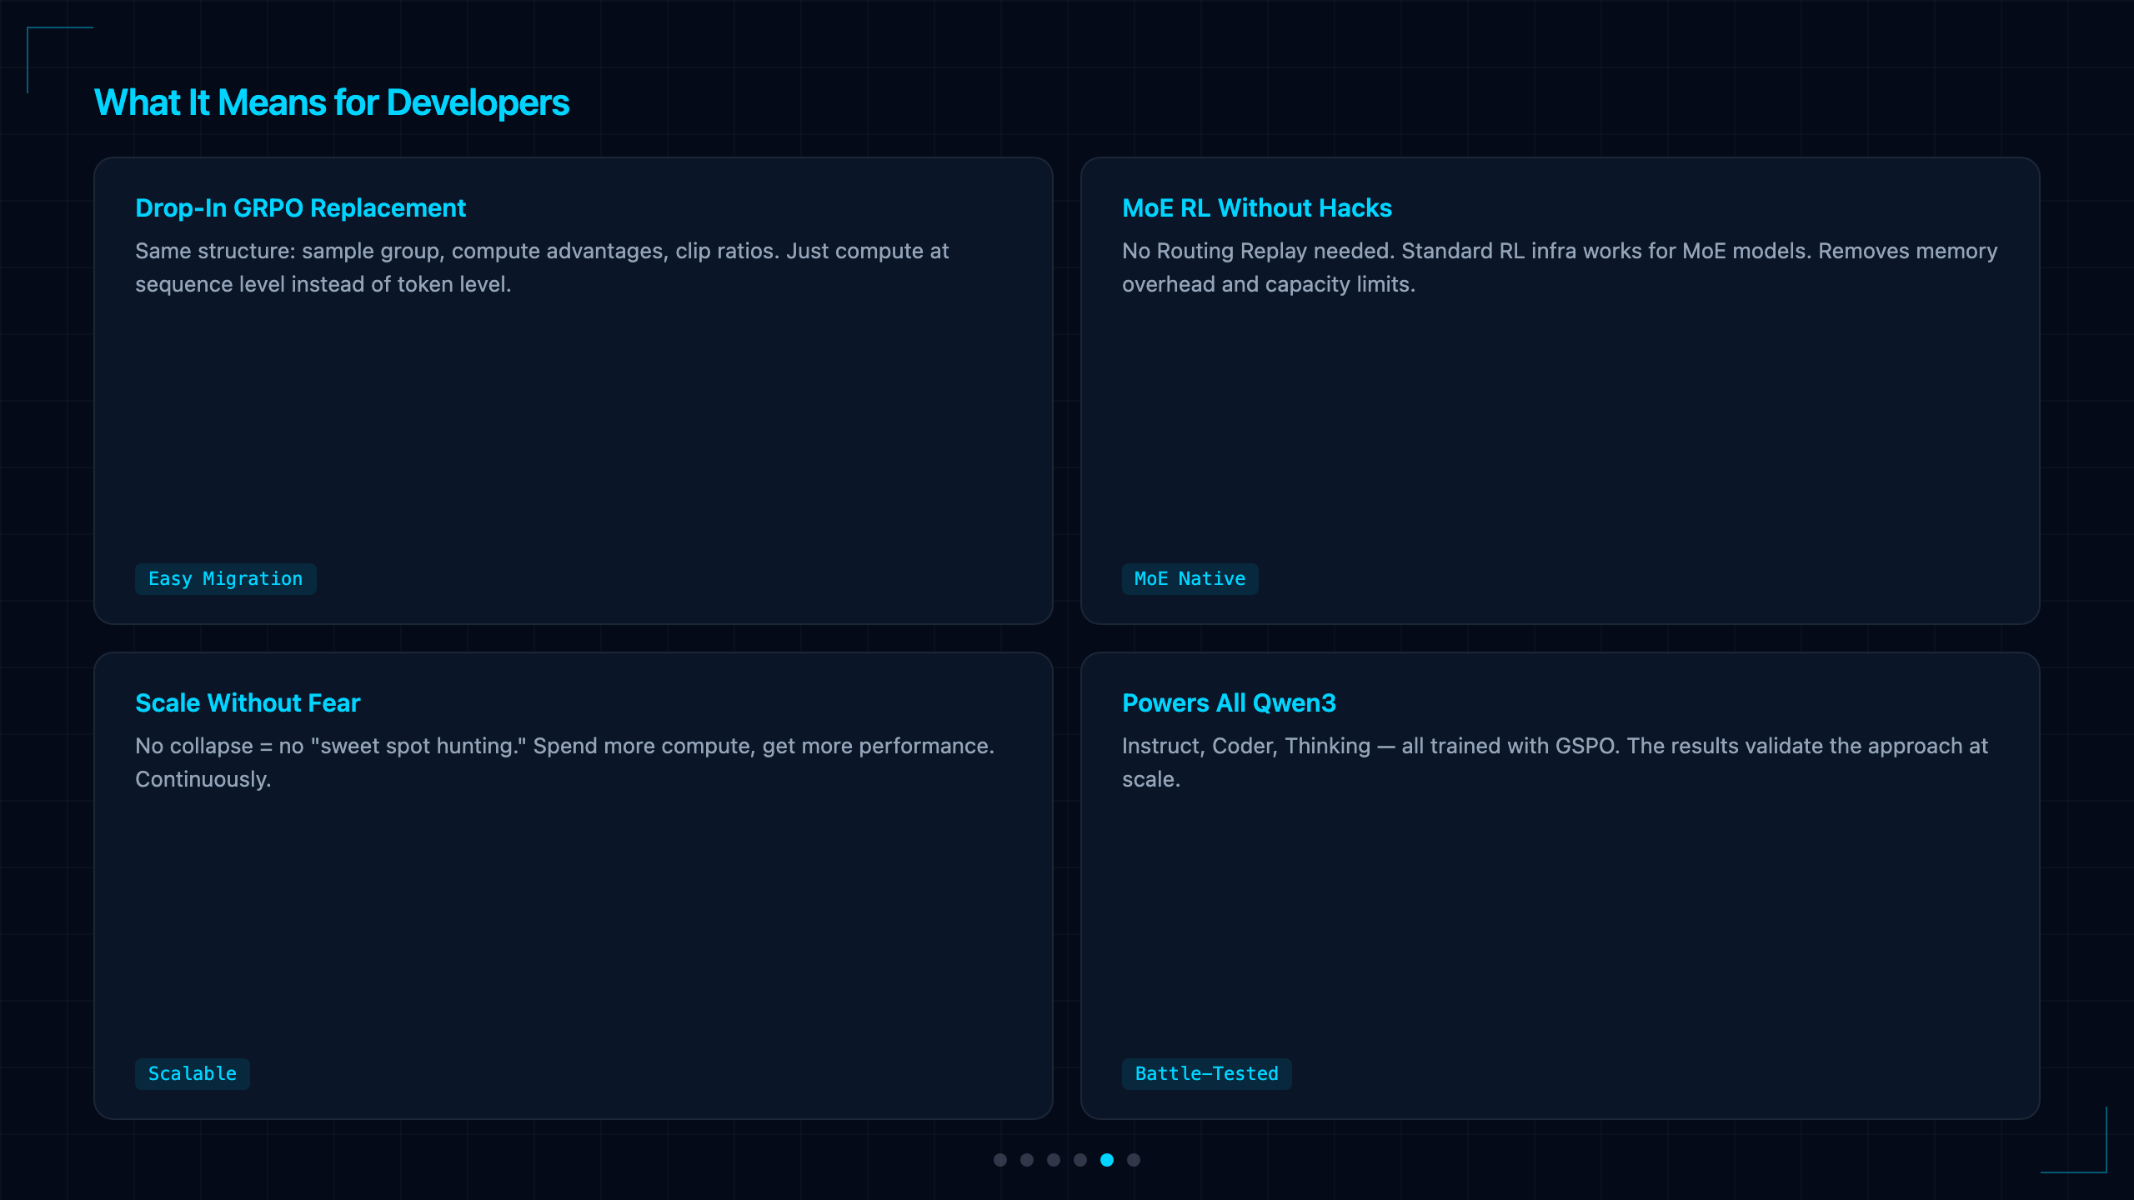Image resolution: width=2134 pixels, height=1200 pixels.
Task: Select the No Routing Replay description text
Action: pos(1560,267)
